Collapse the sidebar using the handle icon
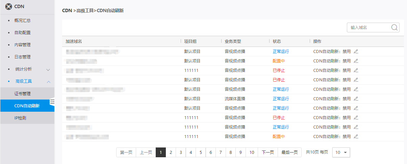407x164 pixels. [x=52, y=102]
